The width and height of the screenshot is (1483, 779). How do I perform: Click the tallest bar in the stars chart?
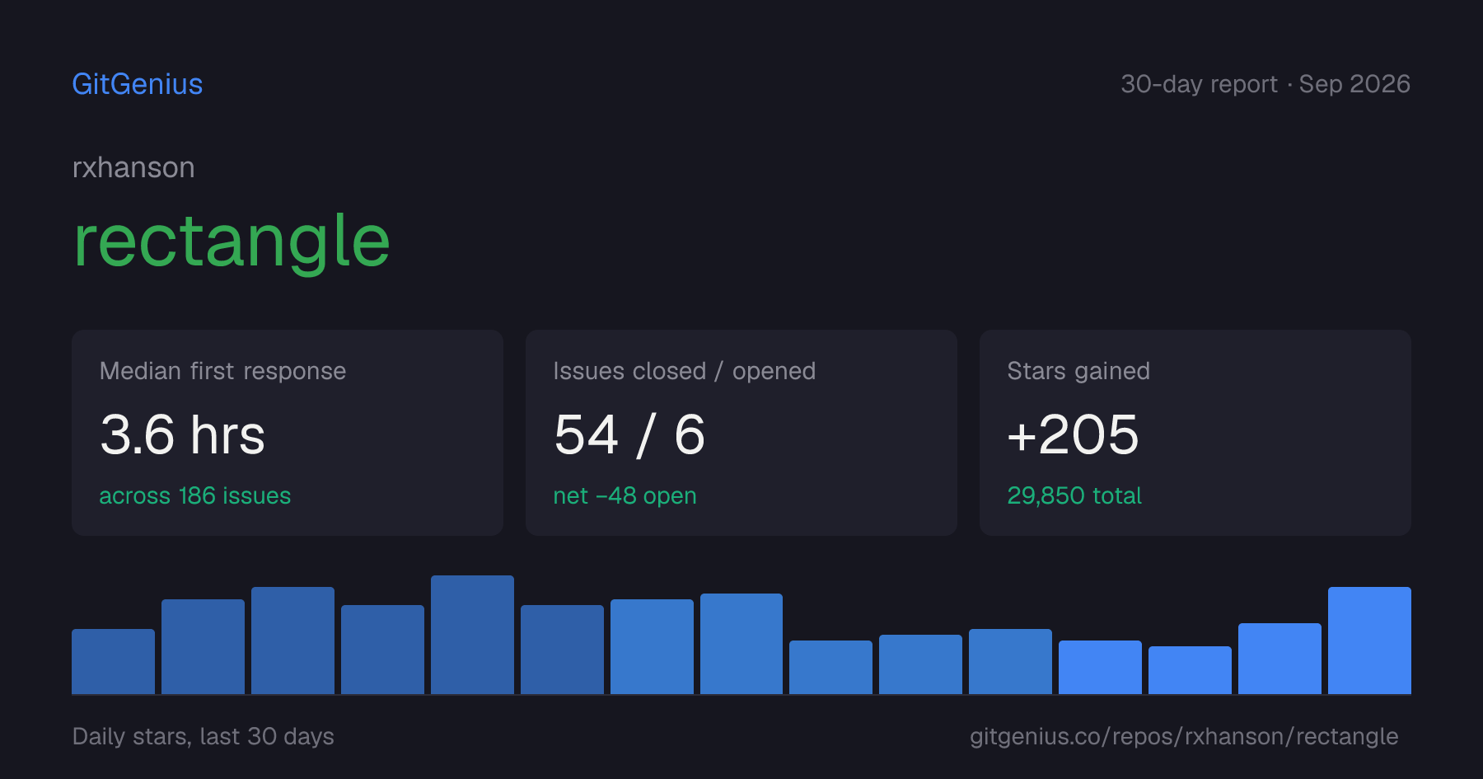[472, 635]
